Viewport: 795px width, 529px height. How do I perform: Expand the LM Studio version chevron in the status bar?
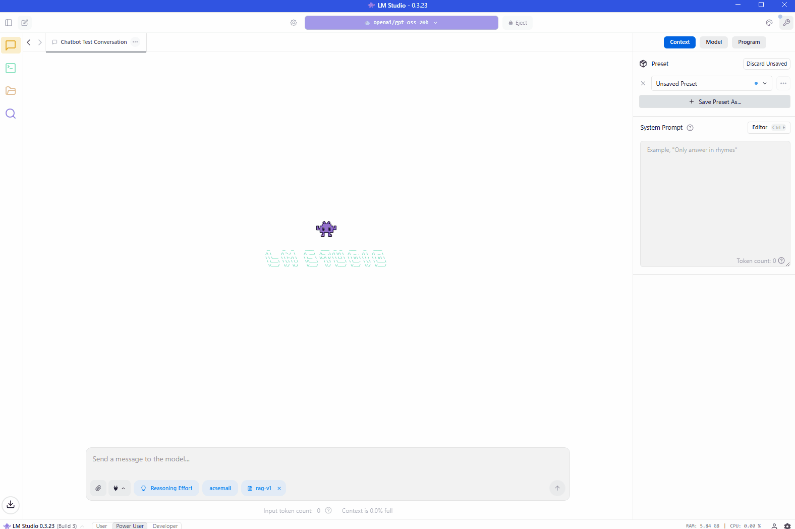click(82, 526)
